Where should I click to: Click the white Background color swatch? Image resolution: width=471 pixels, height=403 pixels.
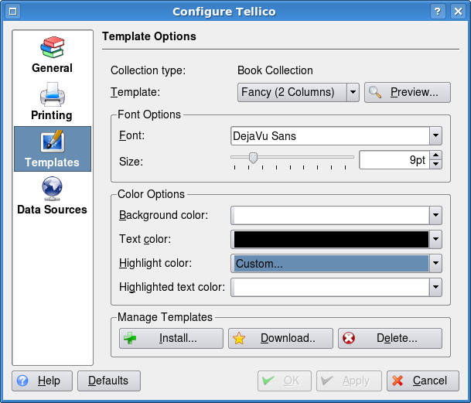pos(330,215)
